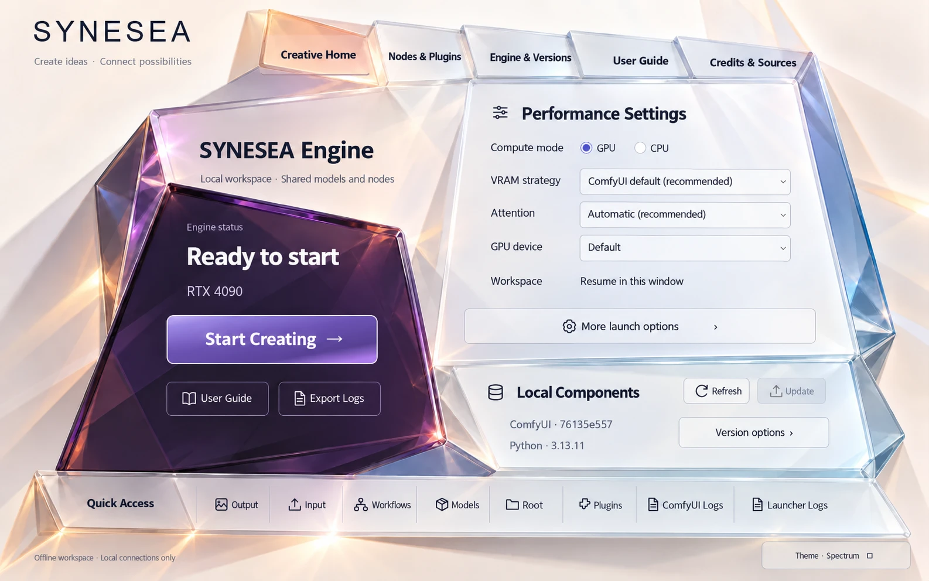Click the ComfyUI Logs document icon

click(x=653, y=504)
